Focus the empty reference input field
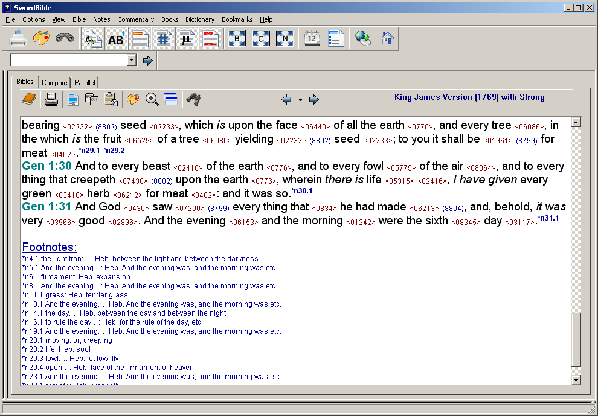This screenshot has width=598, height=416. (69, 60)
